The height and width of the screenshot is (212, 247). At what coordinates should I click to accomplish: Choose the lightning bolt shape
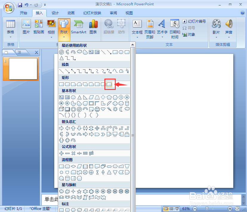(x=109, y=109)
